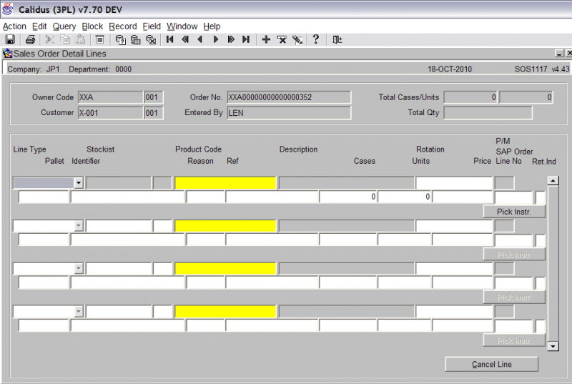Image resolution: width=572 pixels, height=384 pixels.
Task: Open the Window menu
Action: [x=182, y=26]
